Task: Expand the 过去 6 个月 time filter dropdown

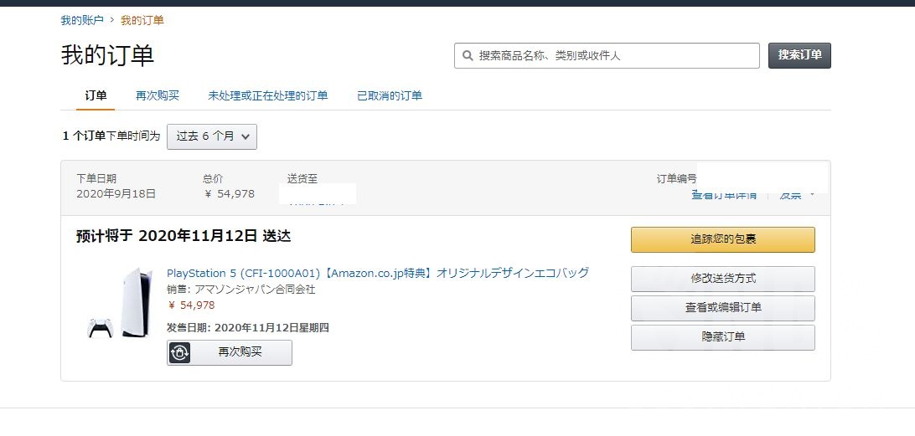Action: click(x=212, y=136)
